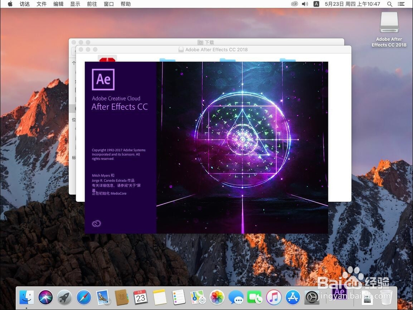This screenshot has height=310, width=413.
Task: Open Spotlight search magnifier icon
Action: click(x=390, y=4)
